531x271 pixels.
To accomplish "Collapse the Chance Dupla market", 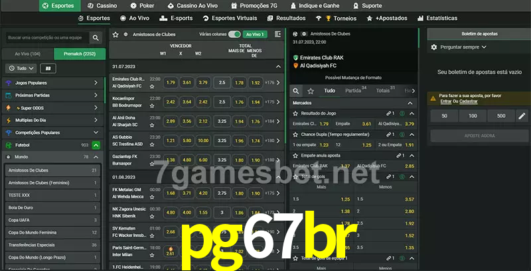I will pyautogui.click(x=412, y=135).
